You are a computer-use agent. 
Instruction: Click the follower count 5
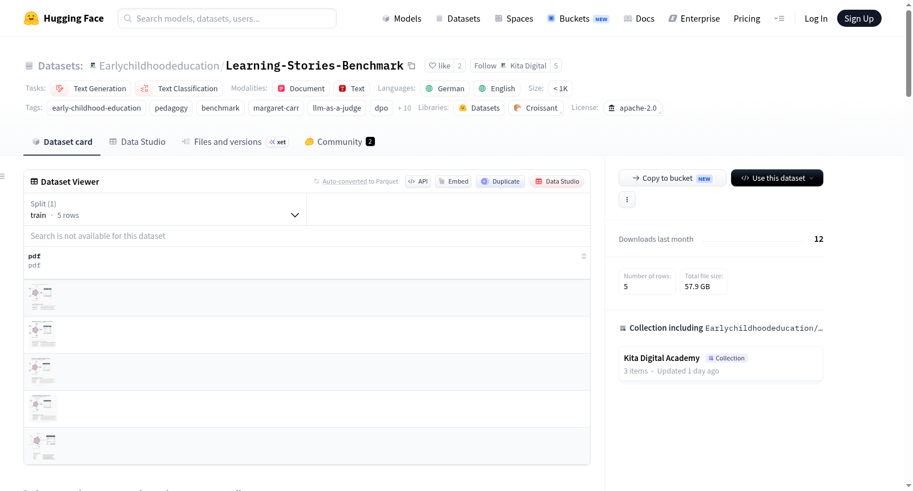coord(556,66)
